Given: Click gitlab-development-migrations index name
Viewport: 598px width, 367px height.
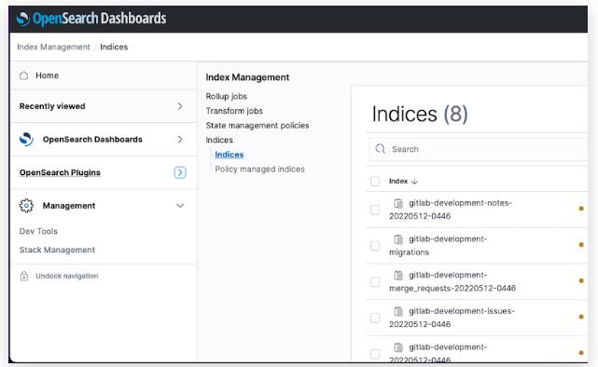Looking at the screenshot, I should coord(438,246).
